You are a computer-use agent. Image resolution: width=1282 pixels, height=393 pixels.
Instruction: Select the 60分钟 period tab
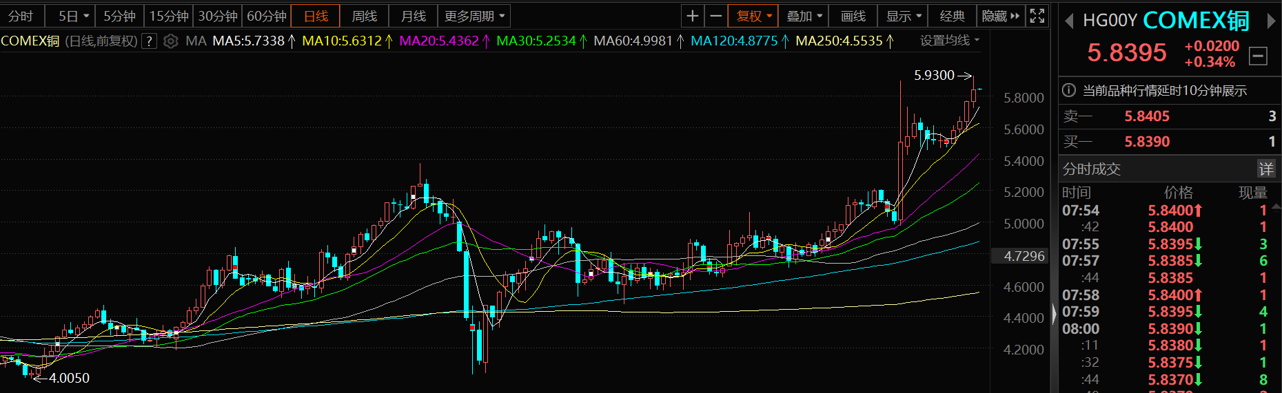pos(267,16)
